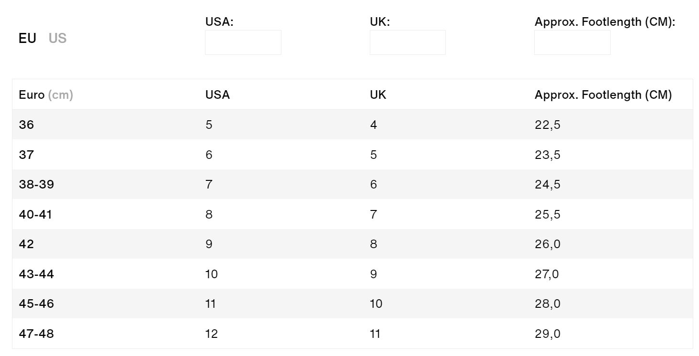Click the USA size input box

243,42
